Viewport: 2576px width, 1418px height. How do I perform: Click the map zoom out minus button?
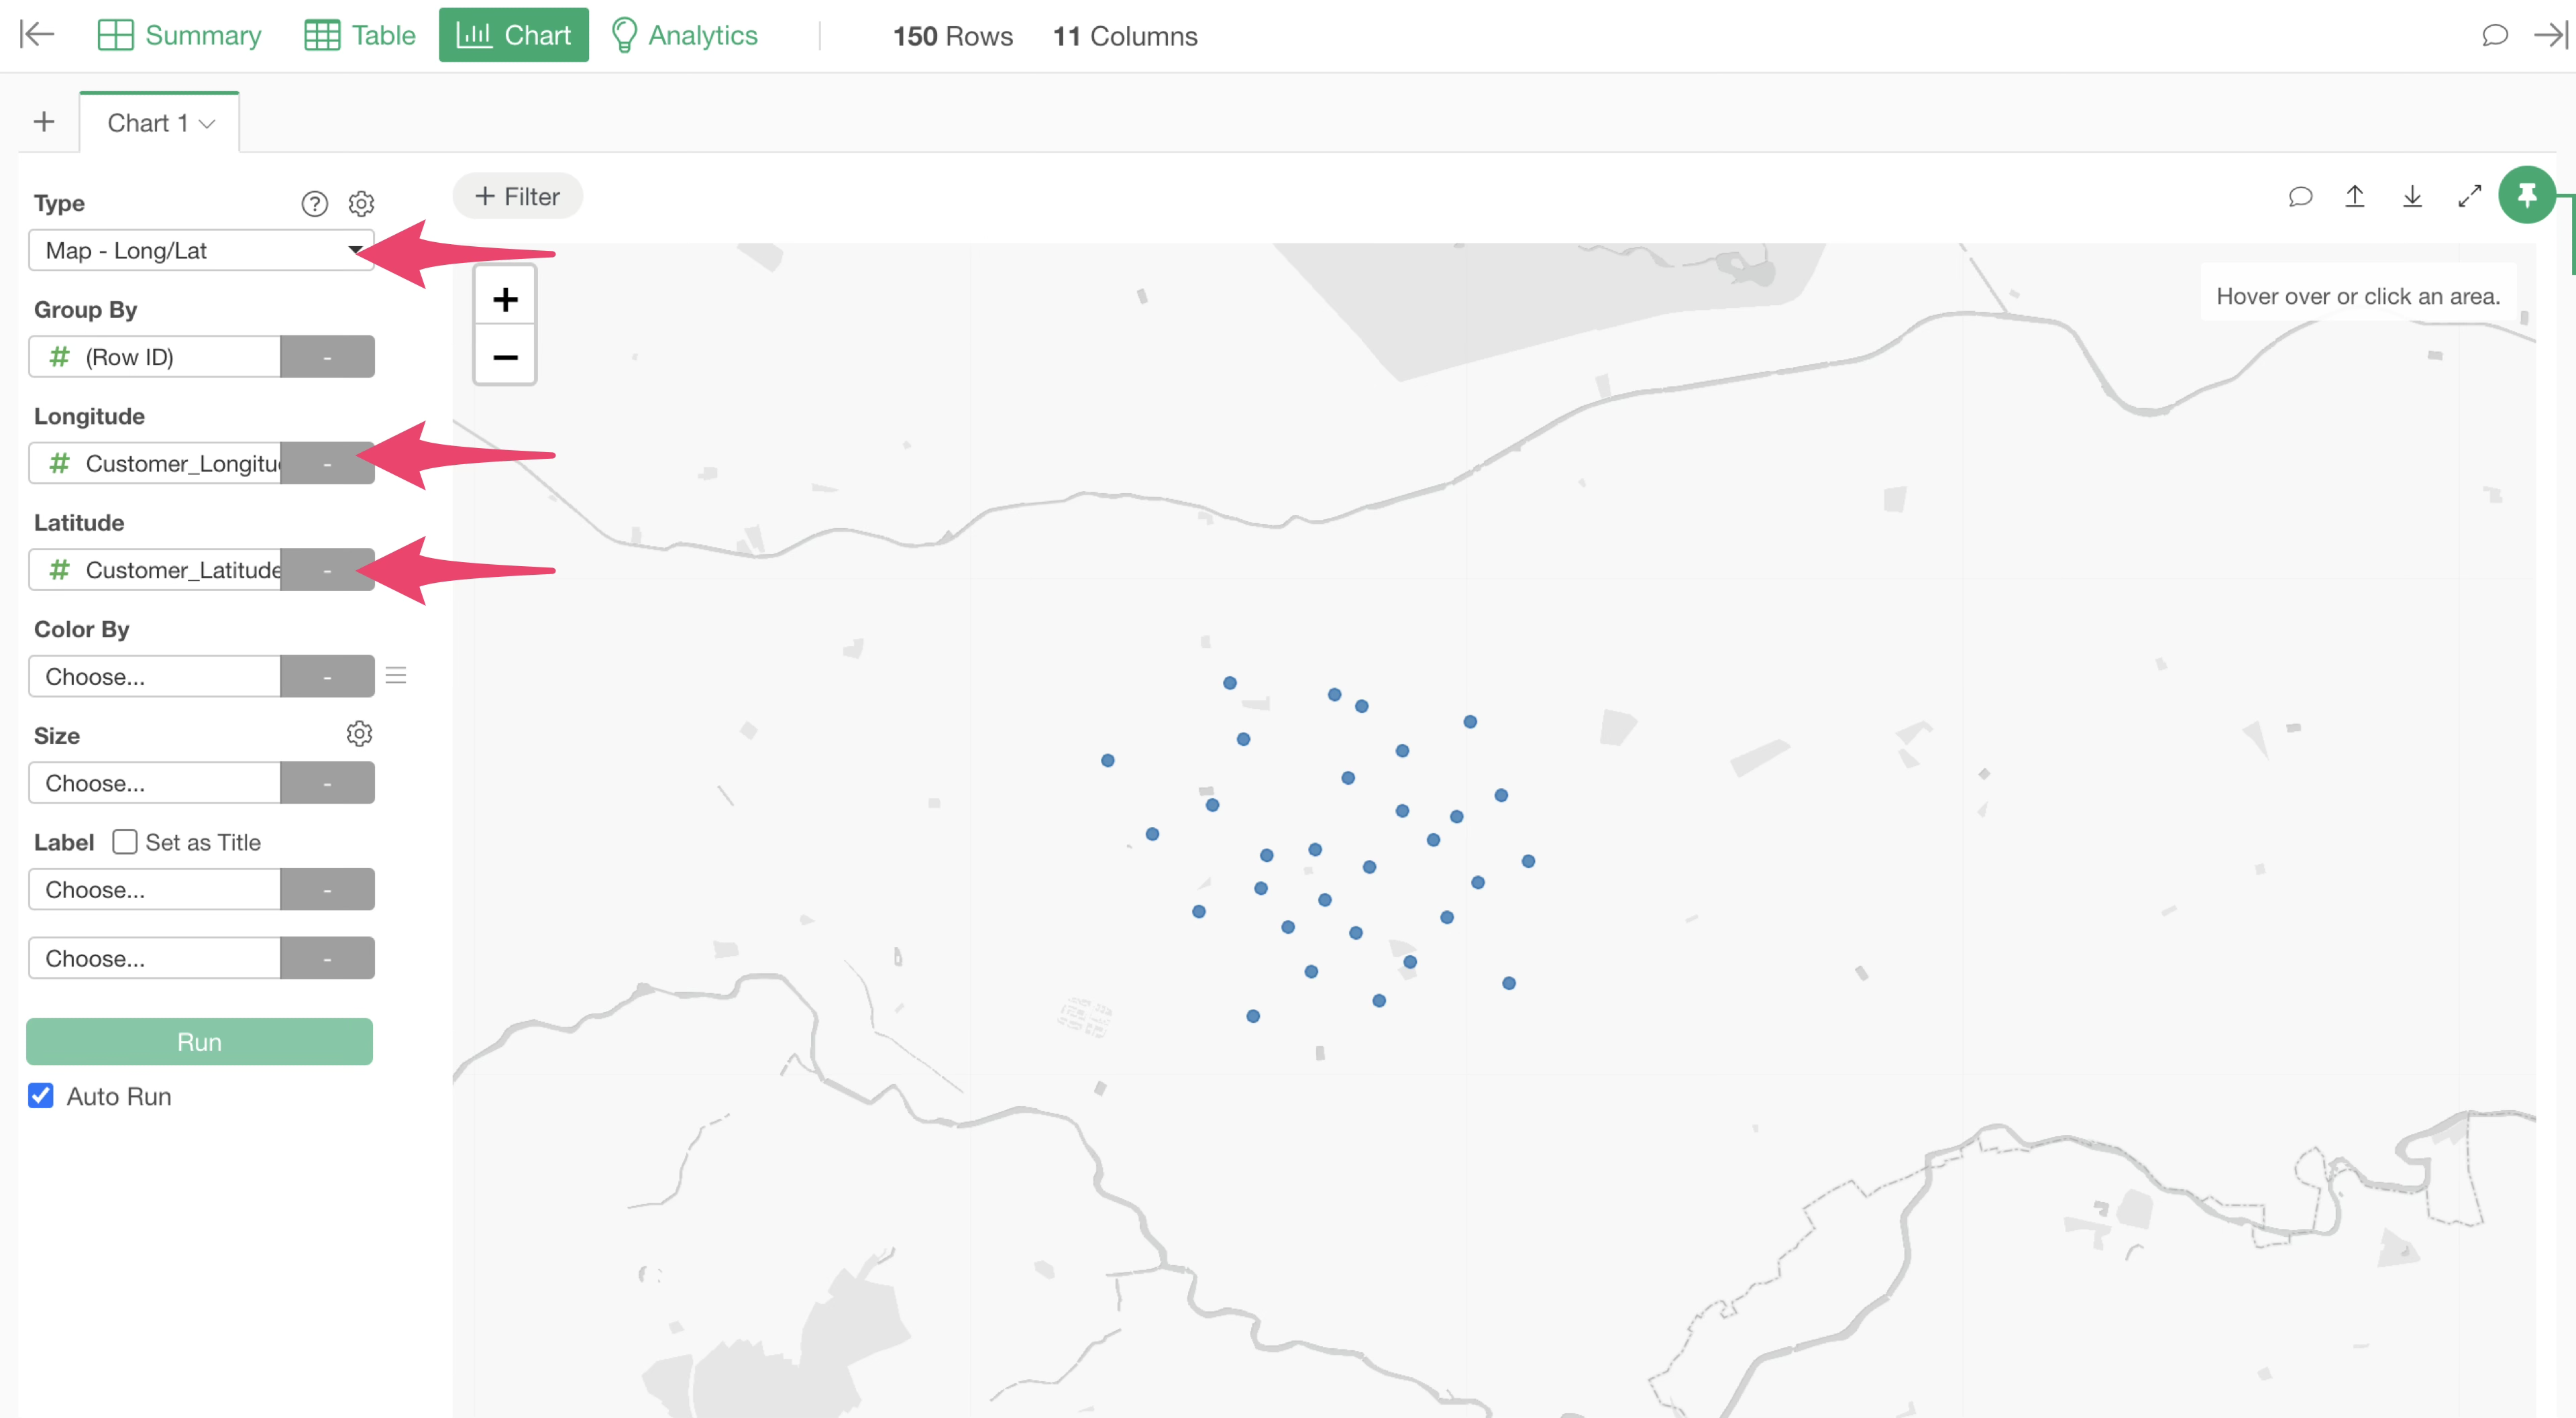pos(505,357)
